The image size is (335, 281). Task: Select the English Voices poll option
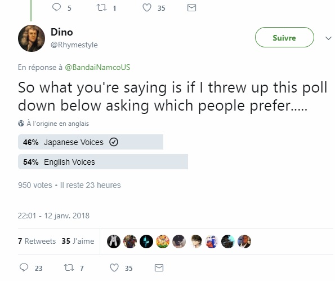[x=103, y=162]
